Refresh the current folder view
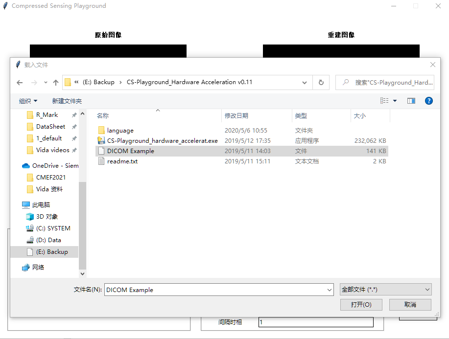Viewport: 449px width, 339px height. [321, 83]
